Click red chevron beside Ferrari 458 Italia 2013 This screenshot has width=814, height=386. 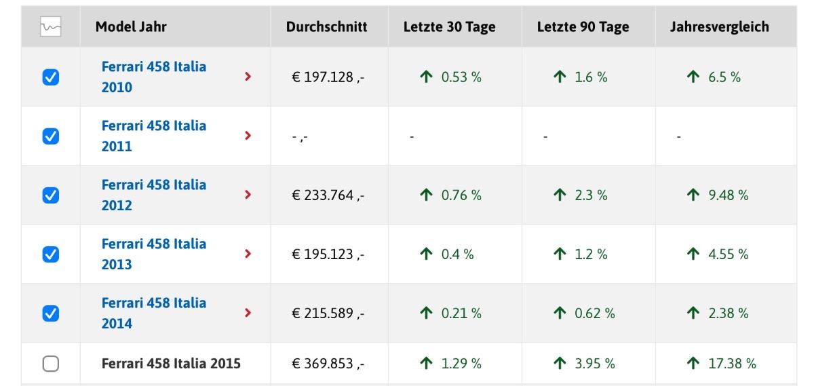click(x=248, y=254)
